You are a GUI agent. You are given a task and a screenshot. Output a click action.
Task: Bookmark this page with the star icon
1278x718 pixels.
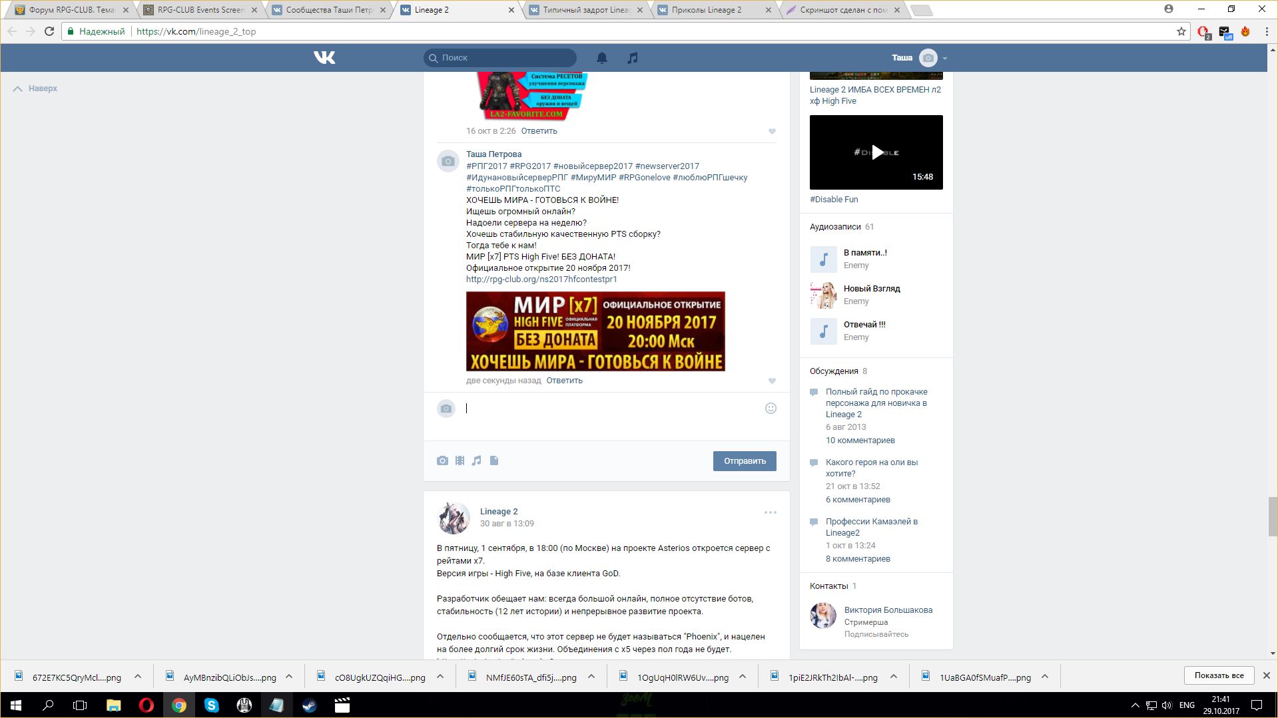(x=1181, y=31)
